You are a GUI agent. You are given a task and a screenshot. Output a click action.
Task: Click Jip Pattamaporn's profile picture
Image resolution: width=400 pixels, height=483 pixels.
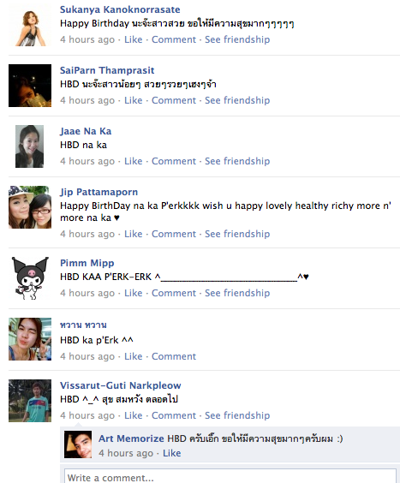point(30,207)
